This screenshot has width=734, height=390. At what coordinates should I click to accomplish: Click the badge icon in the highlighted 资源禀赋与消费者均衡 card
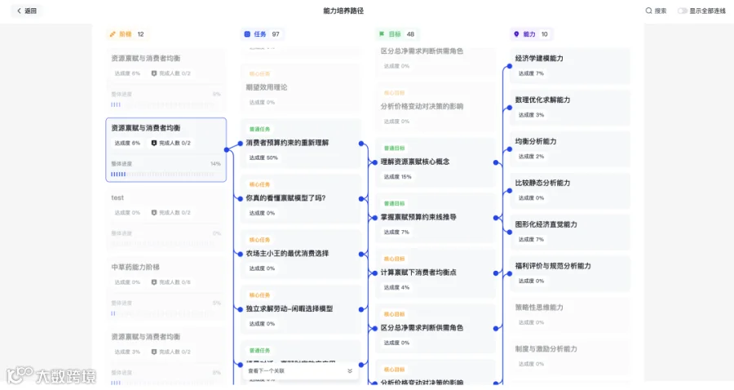(153, 143)
